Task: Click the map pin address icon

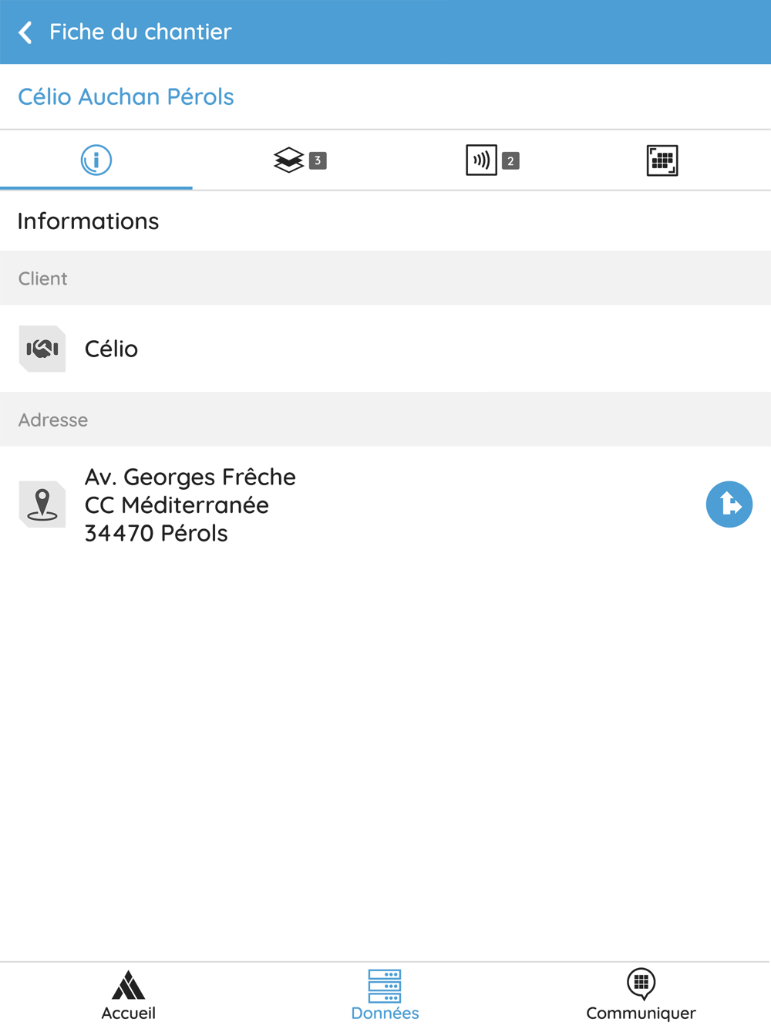Action: [42, 504]
